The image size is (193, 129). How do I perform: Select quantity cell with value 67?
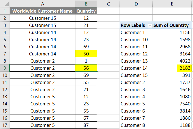[x=86, y=118]
